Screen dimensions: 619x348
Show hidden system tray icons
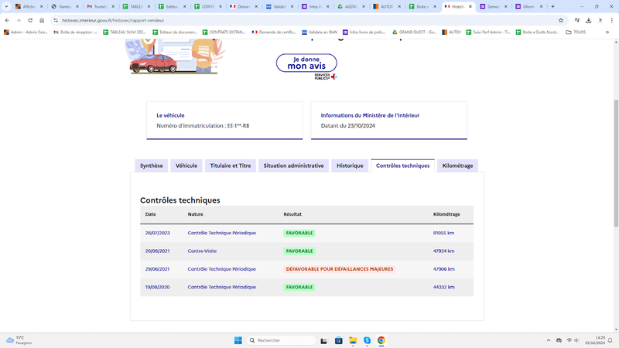(549, 340)
